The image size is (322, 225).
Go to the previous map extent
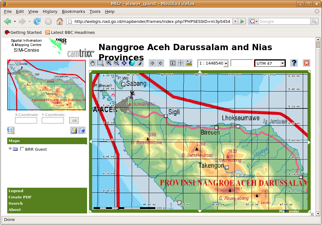(x=153, y=63)
